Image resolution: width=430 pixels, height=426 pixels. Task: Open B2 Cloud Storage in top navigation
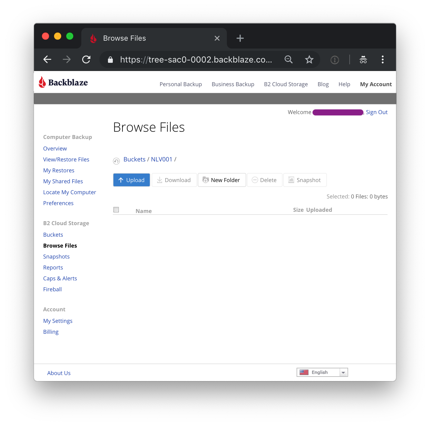[286, 84]
